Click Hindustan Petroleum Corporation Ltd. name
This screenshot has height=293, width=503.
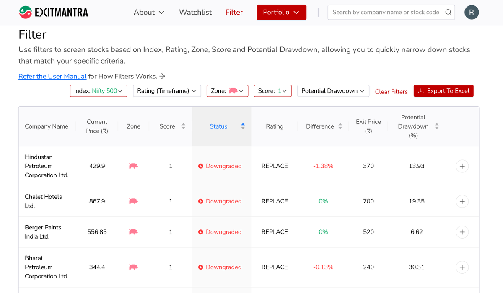(47, 166)
